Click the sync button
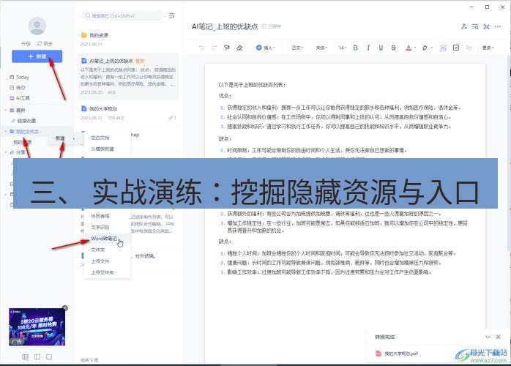The height and width of the screenshot is (366, 511). coord(45,43)
